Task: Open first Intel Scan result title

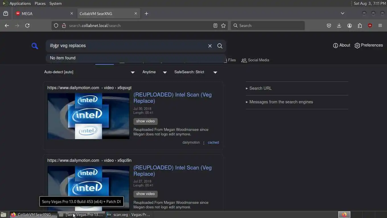Action: (x=172, y=98)
